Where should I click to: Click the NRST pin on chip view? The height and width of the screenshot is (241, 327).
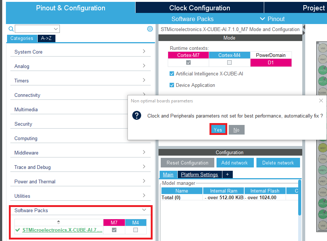[x=323, y=148]
